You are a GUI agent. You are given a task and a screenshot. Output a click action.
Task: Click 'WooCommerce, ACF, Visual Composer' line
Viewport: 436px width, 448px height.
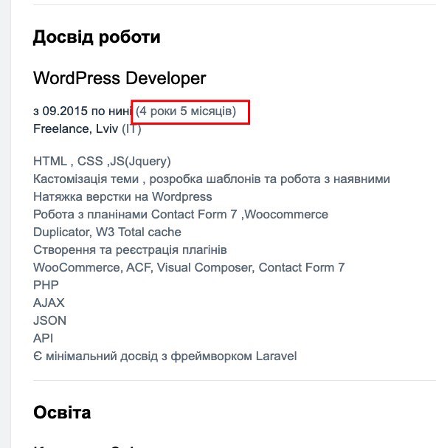pyautogui.click(x=189, y=268)
